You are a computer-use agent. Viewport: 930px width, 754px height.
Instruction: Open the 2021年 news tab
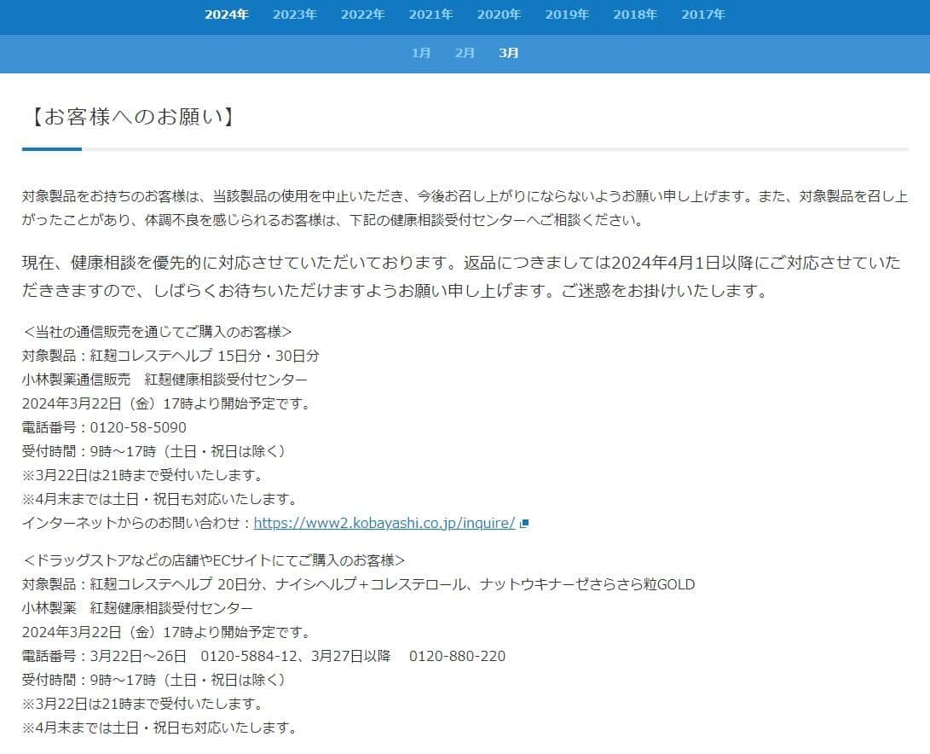point(431,14)
